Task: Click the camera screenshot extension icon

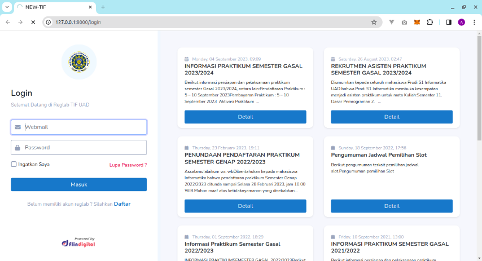Action: coord(404,22)
